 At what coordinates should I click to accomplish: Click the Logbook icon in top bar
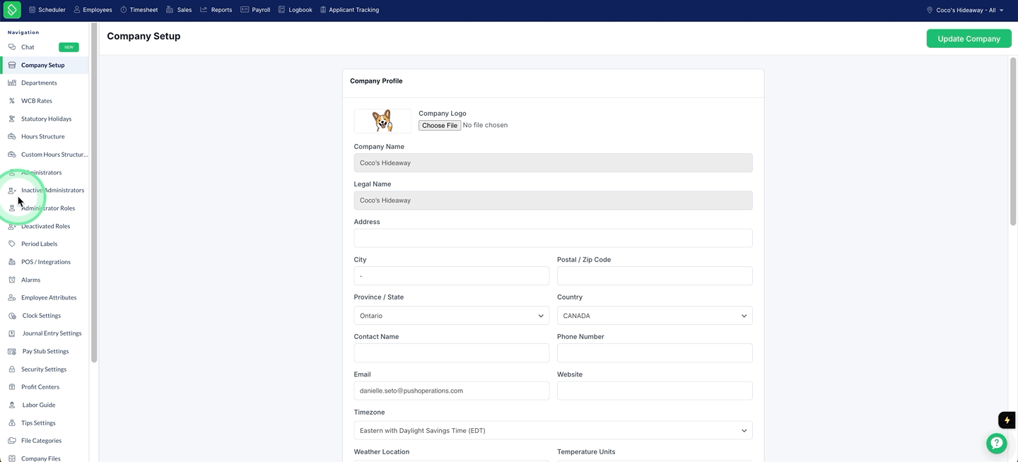[281, 10]
